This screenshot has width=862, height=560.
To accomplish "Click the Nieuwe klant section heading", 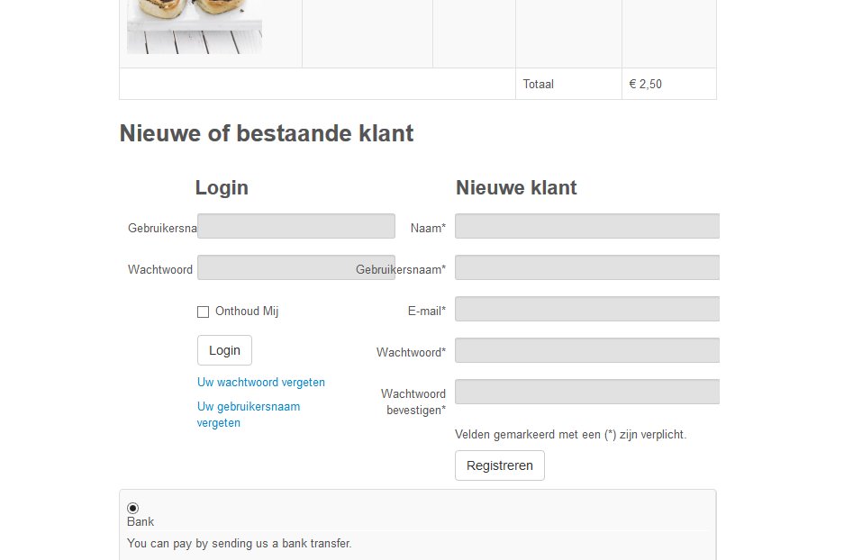I will (516, 188).
